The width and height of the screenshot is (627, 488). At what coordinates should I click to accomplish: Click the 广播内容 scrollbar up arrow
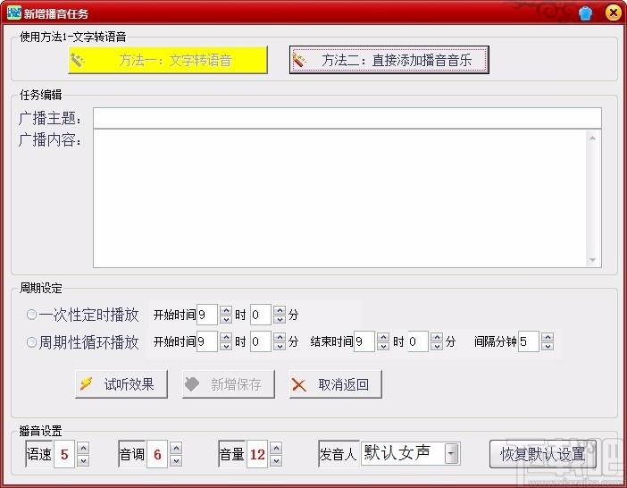pyautogui.click(x=592, y=138)
